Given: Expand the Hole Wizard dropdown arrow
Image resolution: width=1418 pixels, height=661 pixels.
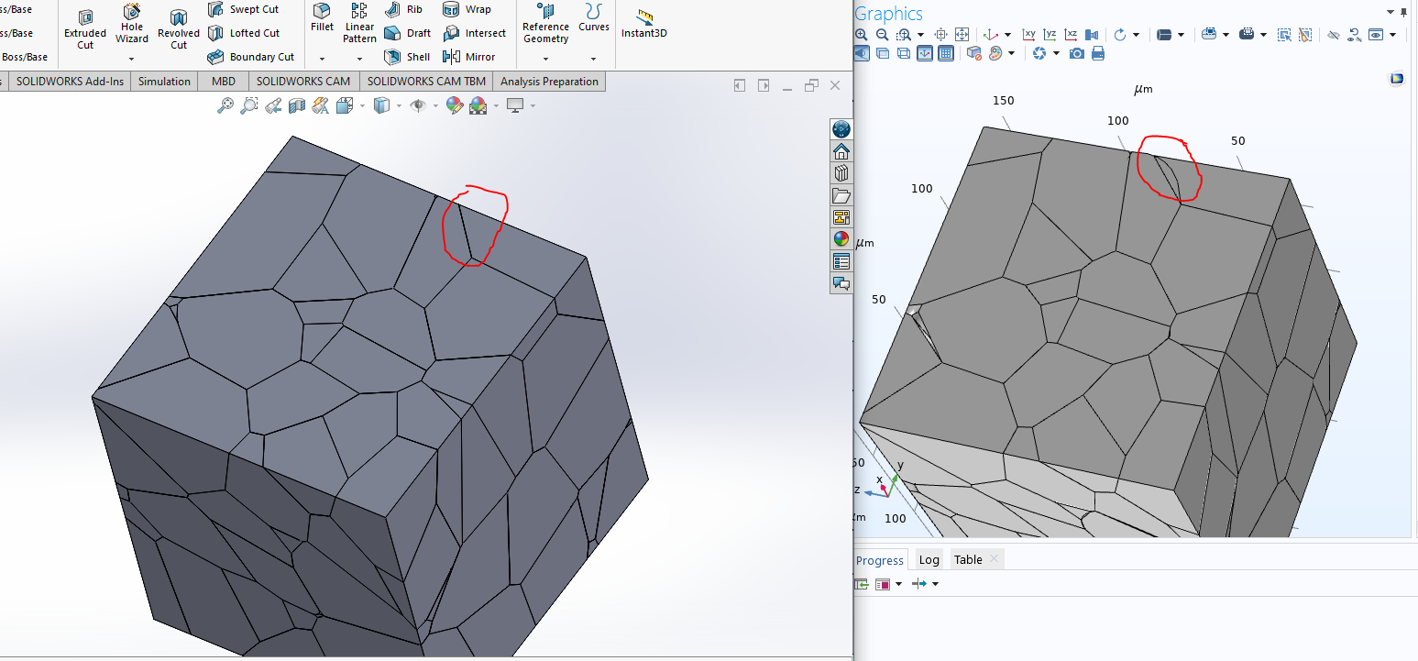Looking at the screenshot, I should pos(132,59).
